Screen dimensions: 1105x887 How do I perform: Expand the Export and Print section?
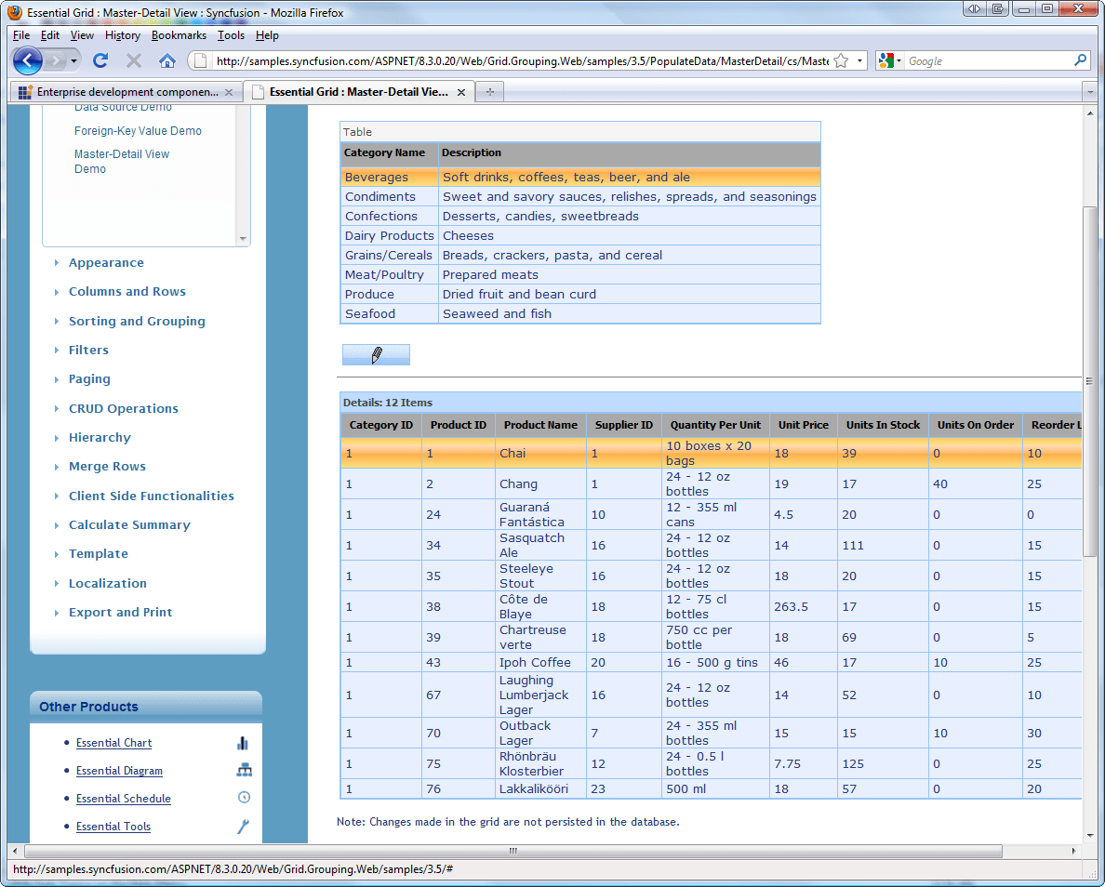[121, 612]
